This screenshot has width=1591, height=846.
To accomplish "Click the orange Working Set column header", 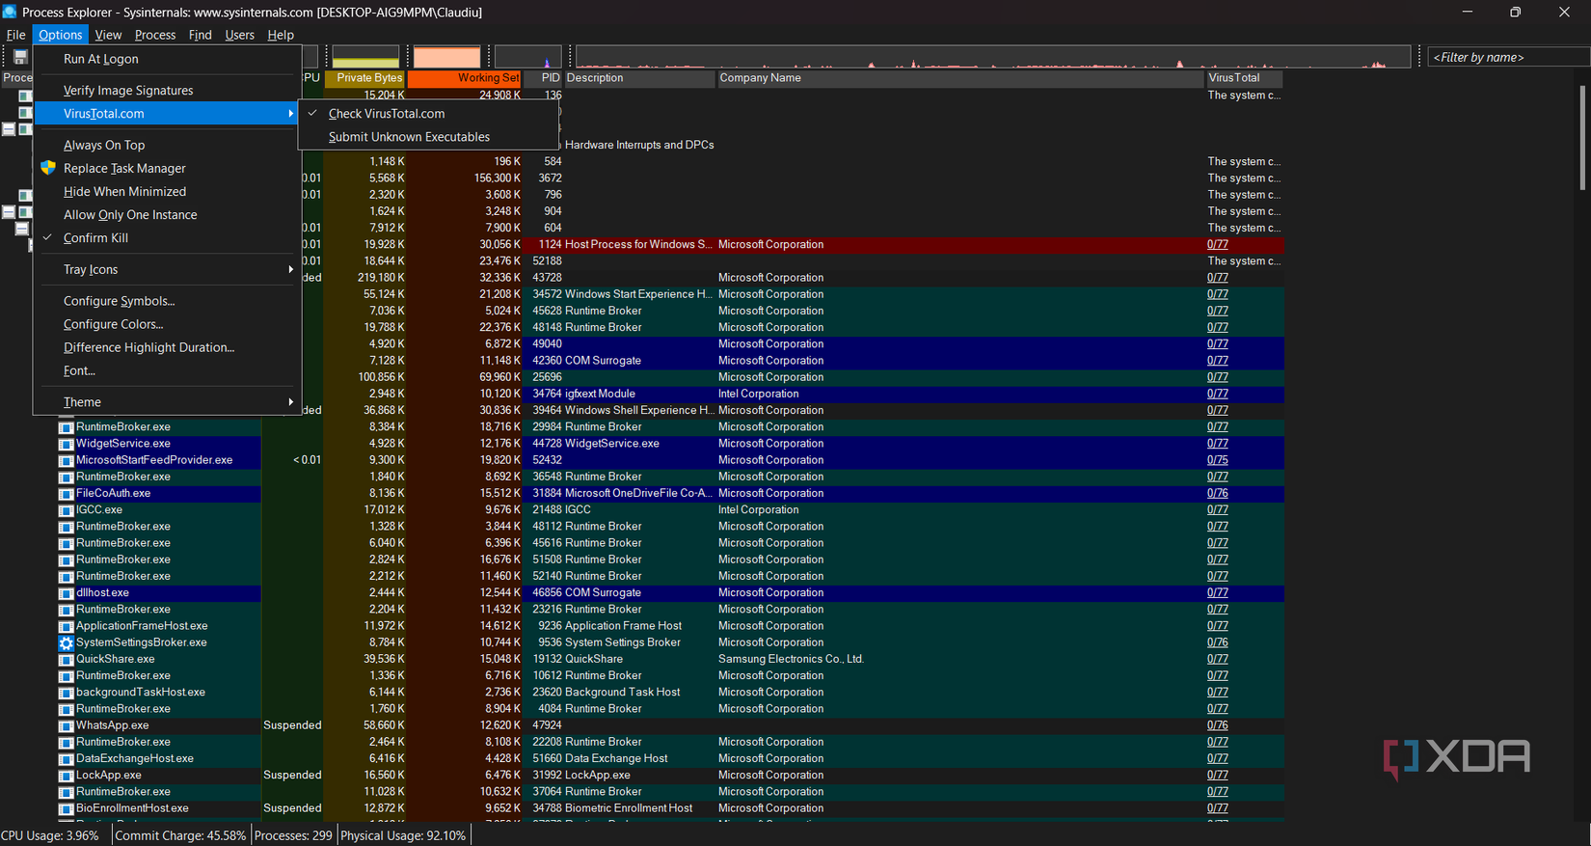I will (x=465, y=78).
